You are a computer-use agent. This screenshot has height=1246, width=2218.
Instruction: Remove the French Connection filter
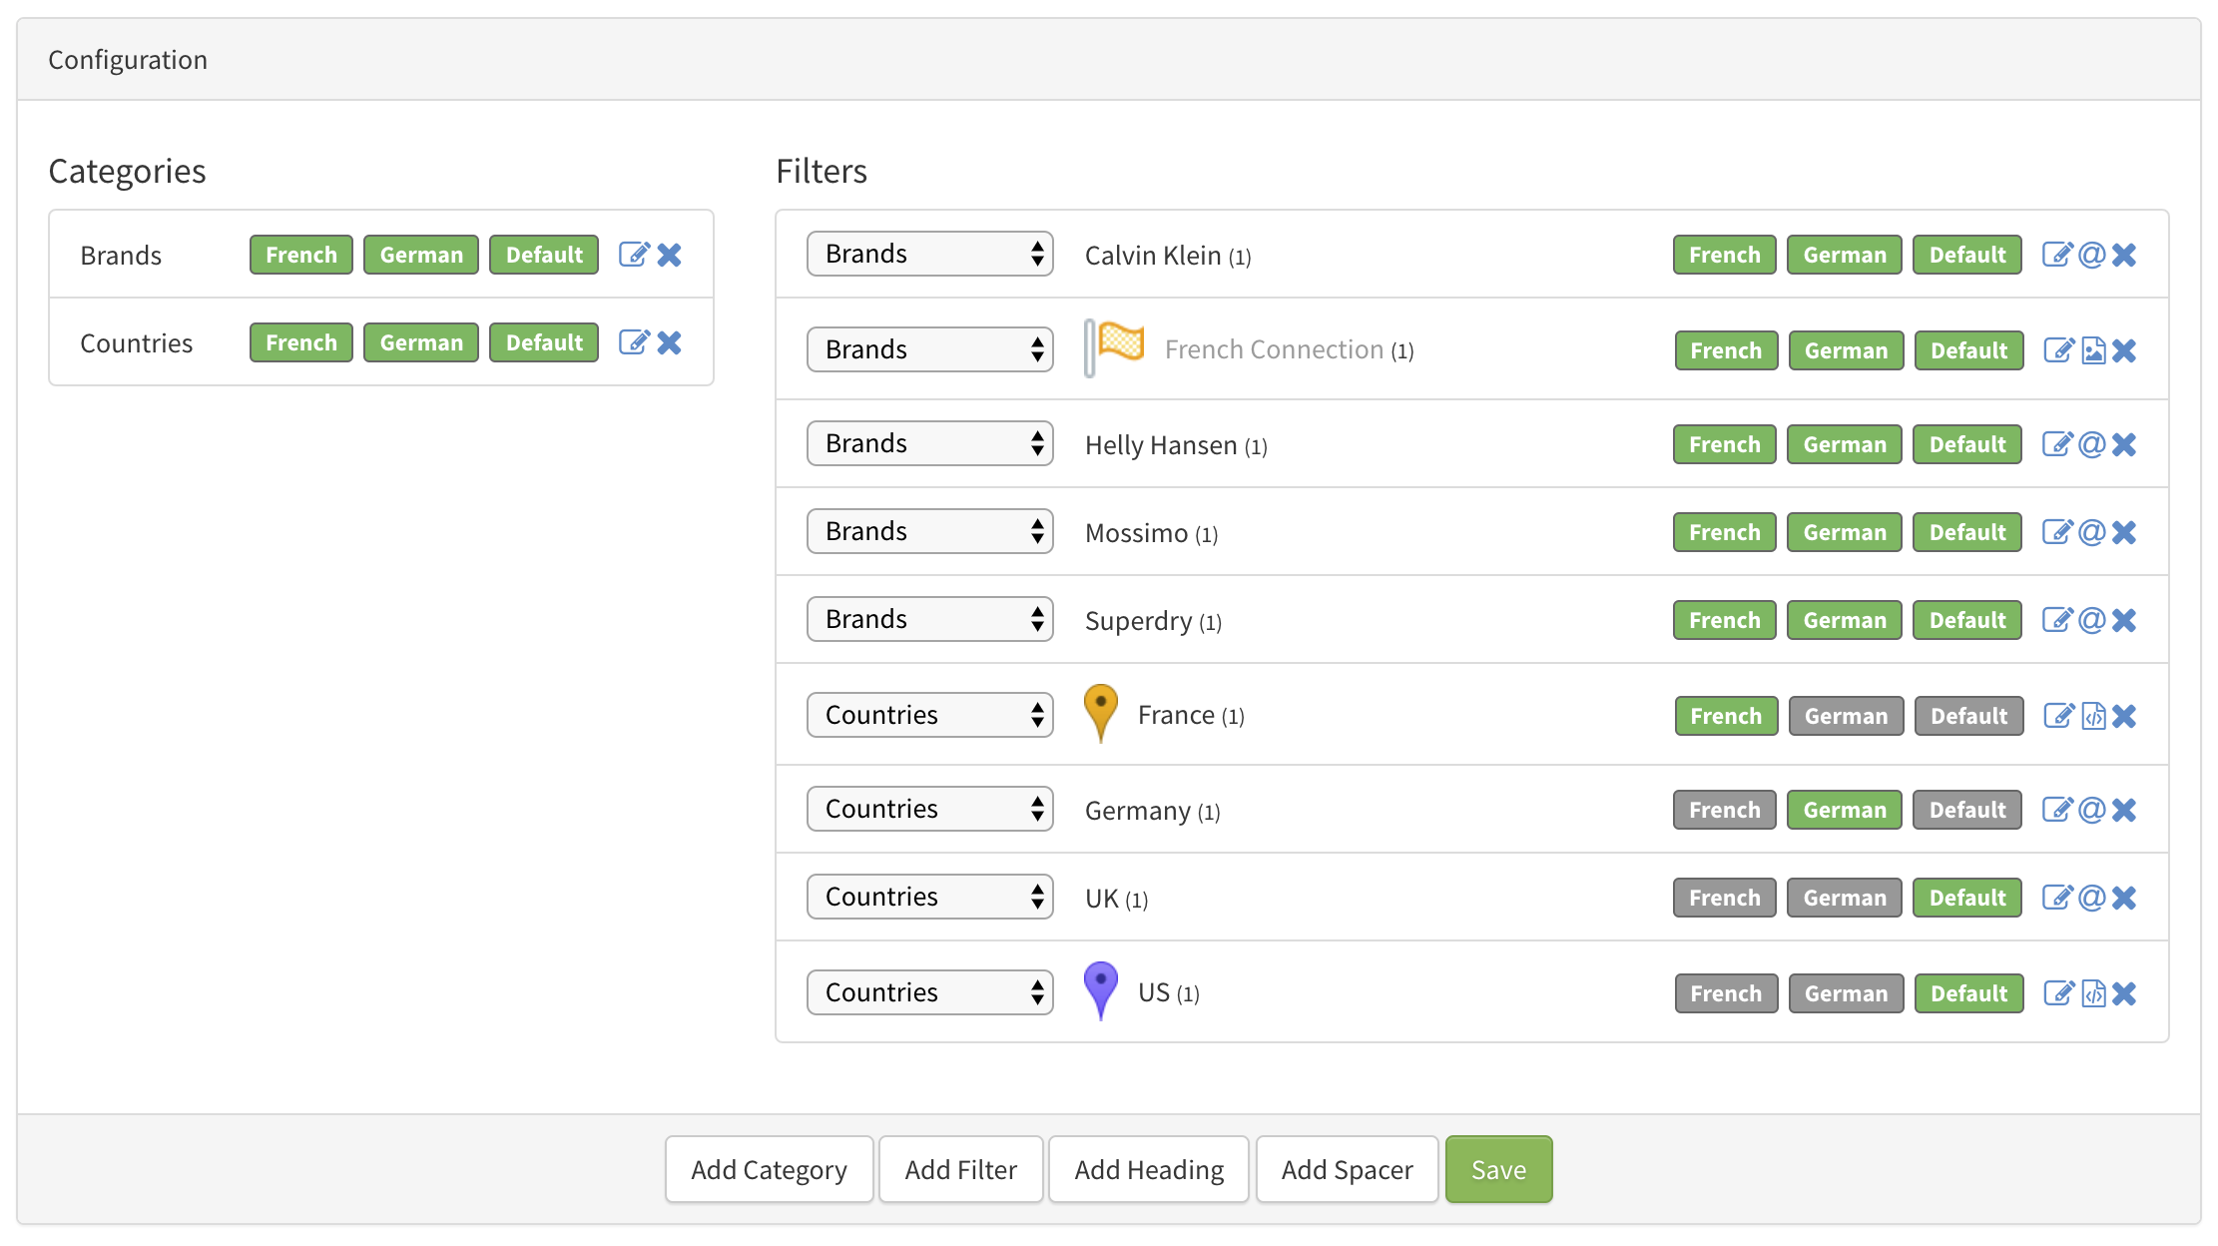pos(2124,350)
